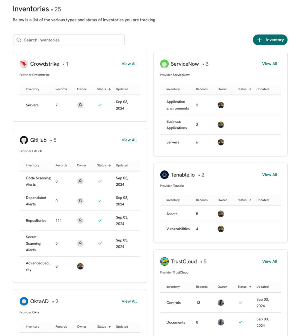Click the Crowdstrike card title
The height and width of the screenshot is (336, 301).
44,64
